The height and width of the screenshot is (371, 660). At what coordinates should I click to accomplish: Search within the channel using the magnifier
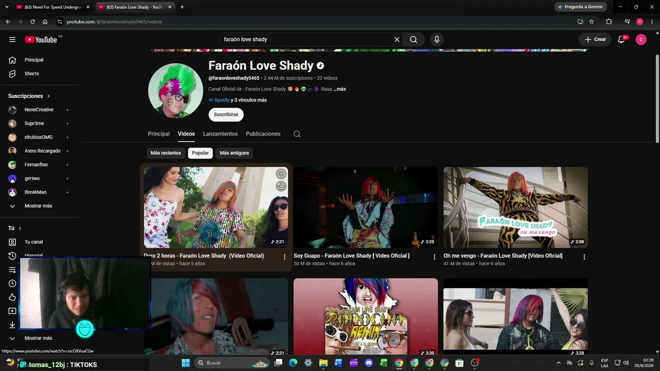click(x=297, y=134)
